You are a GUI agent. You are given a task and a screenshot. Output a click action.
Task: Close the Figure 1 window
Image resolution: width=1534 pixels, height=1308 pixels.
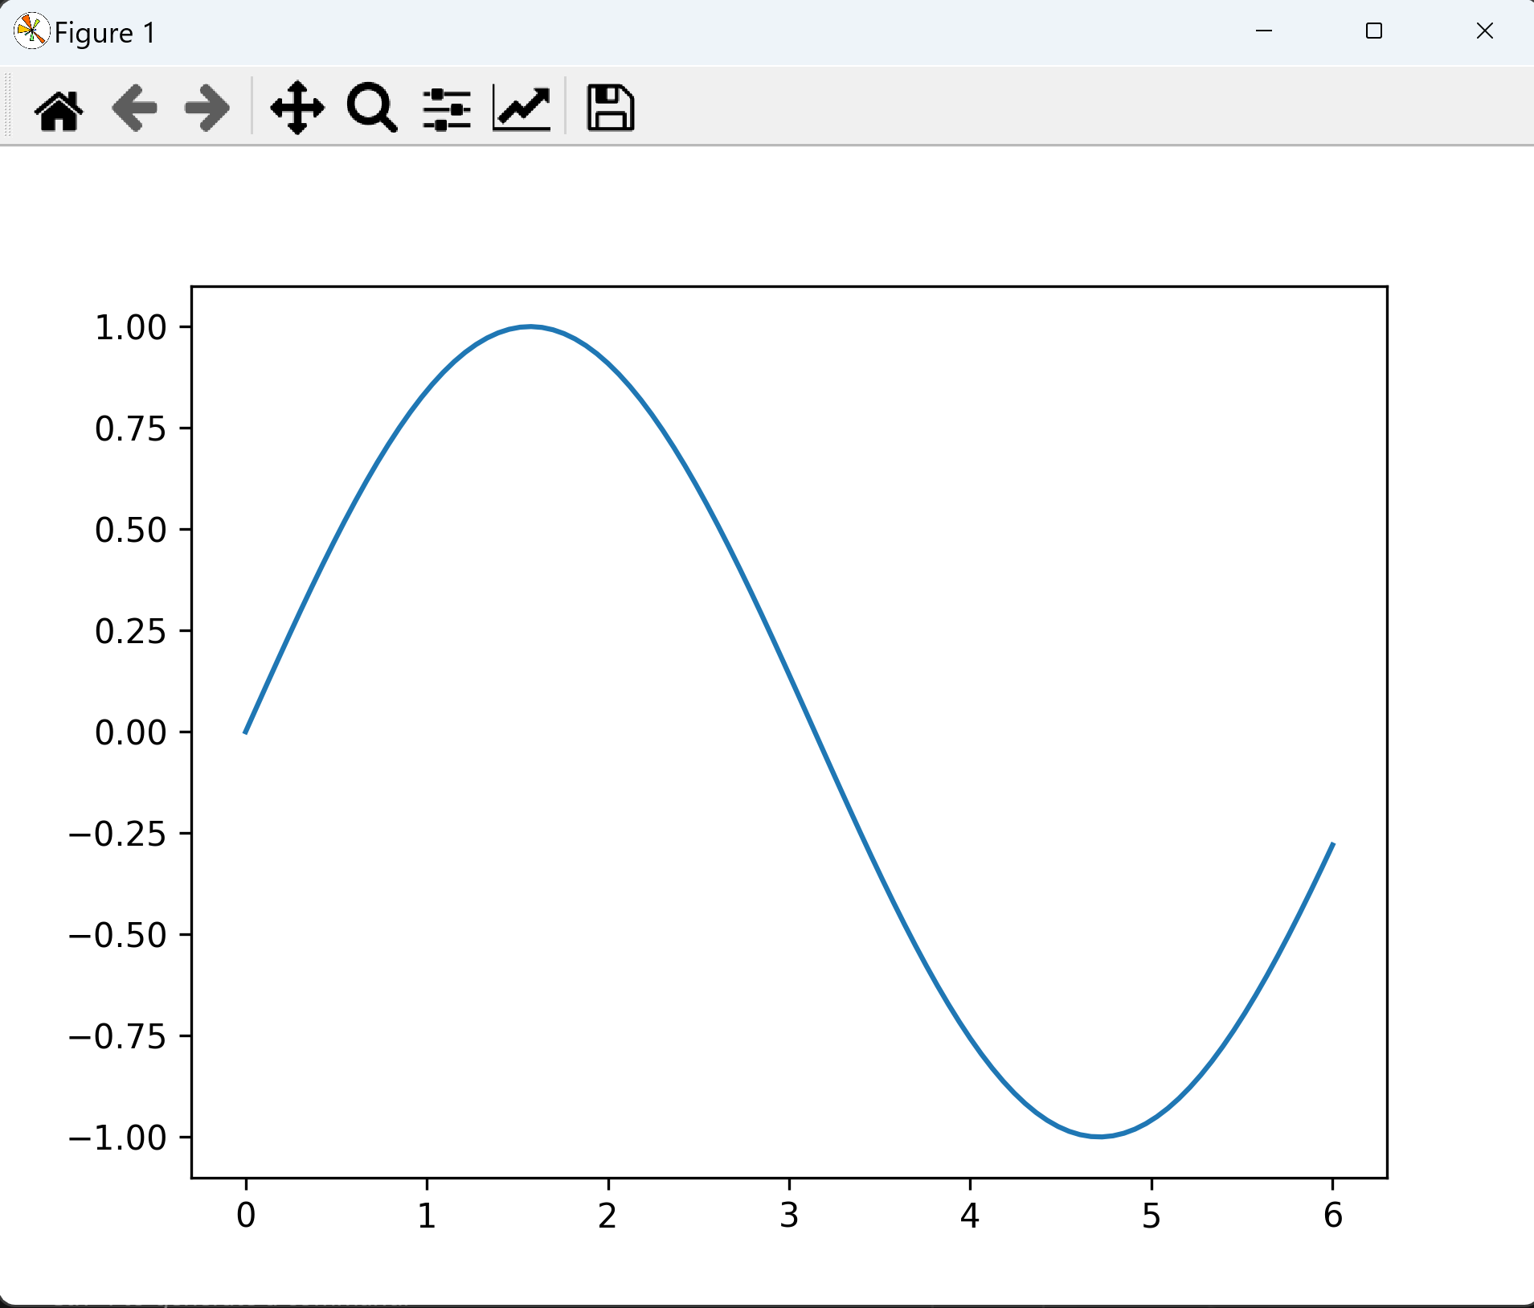[1484, 31]
